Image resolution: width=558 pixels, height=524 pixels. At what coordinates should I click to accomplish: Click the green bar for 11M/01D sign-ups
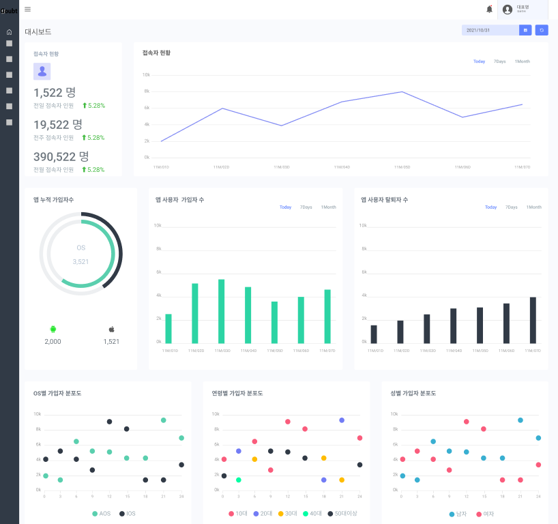click(x=168, y=329)
